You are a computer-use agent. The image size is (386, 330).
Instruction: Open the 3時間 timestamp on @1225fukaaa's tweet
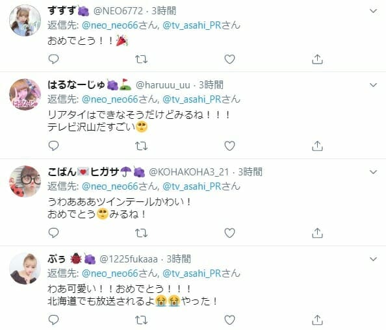[179, 259]
